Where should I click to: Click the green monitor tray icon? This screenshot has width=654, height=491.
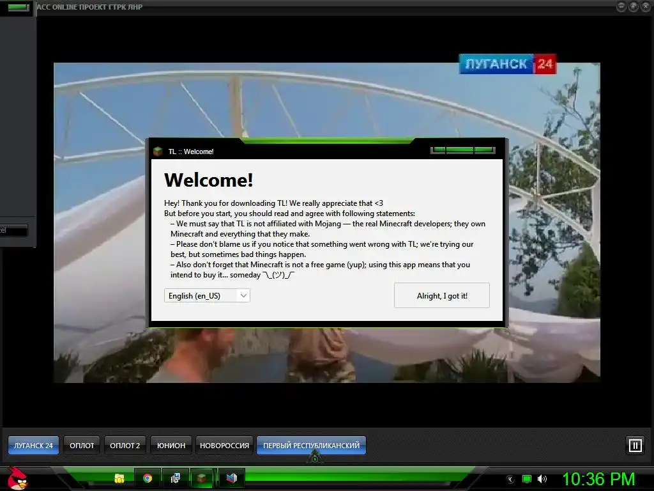pos(527,479)
